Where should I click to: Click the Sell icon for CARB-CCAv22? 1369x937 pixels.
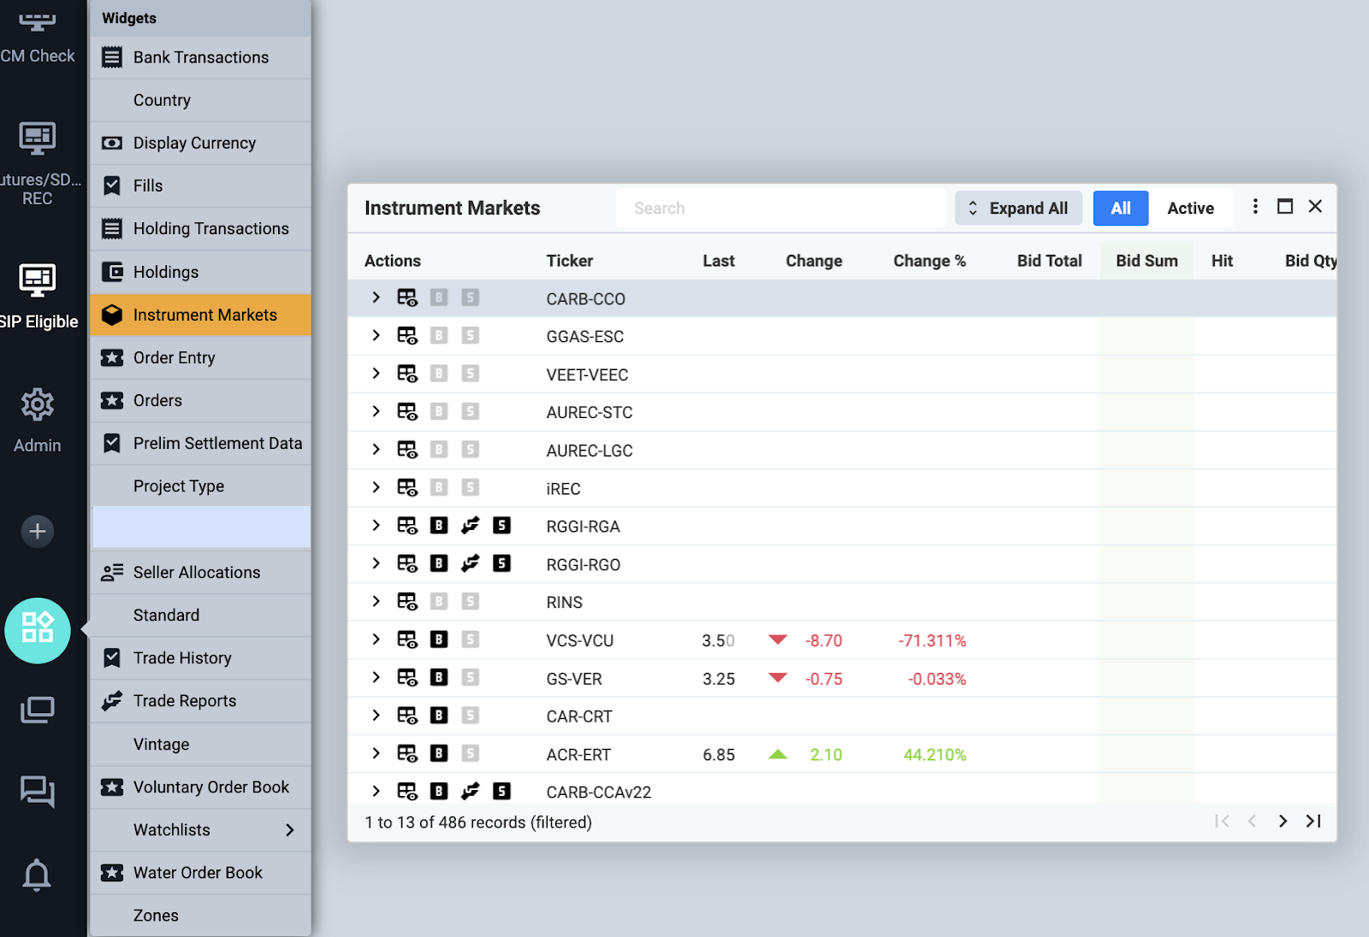coord(502,792)
